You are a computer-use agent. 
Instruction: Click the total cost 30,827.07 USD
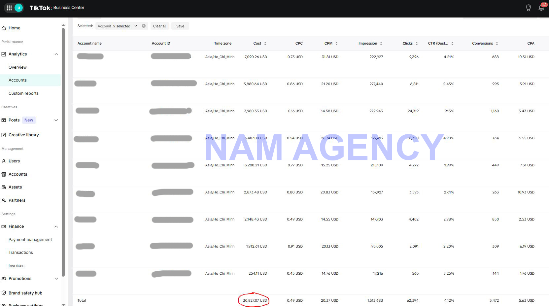tap(255, 301)
